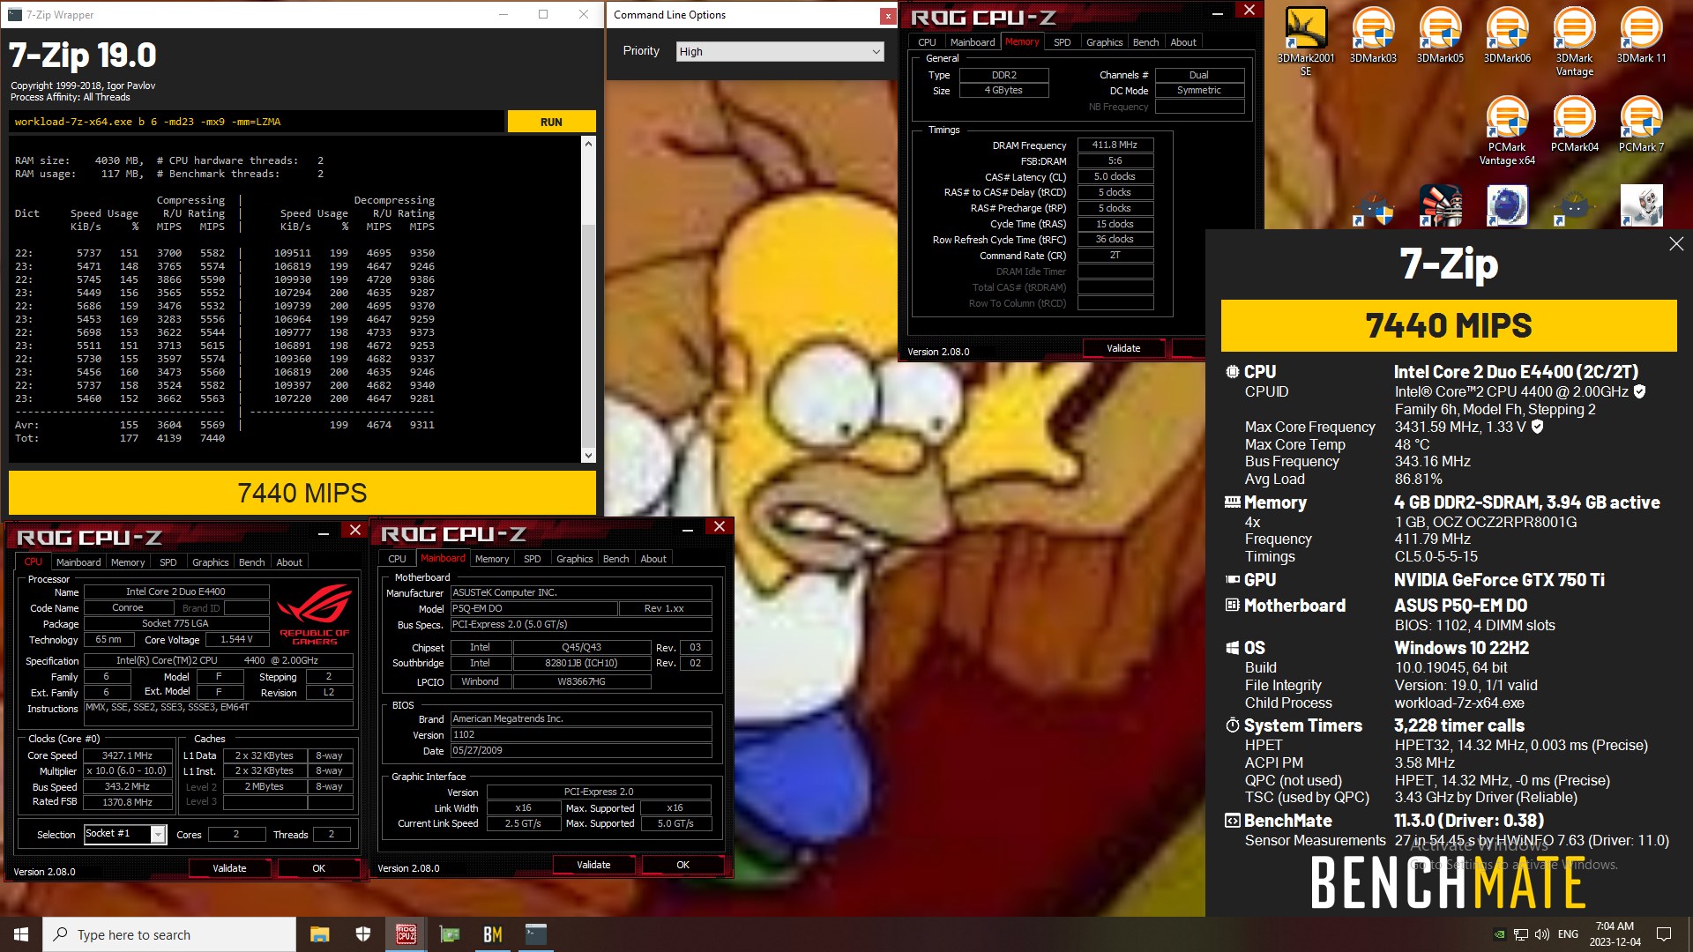Click the 7-Zip command line input field
The width and height of the screenshot is (1693, 952).
(x=257, y=122)
